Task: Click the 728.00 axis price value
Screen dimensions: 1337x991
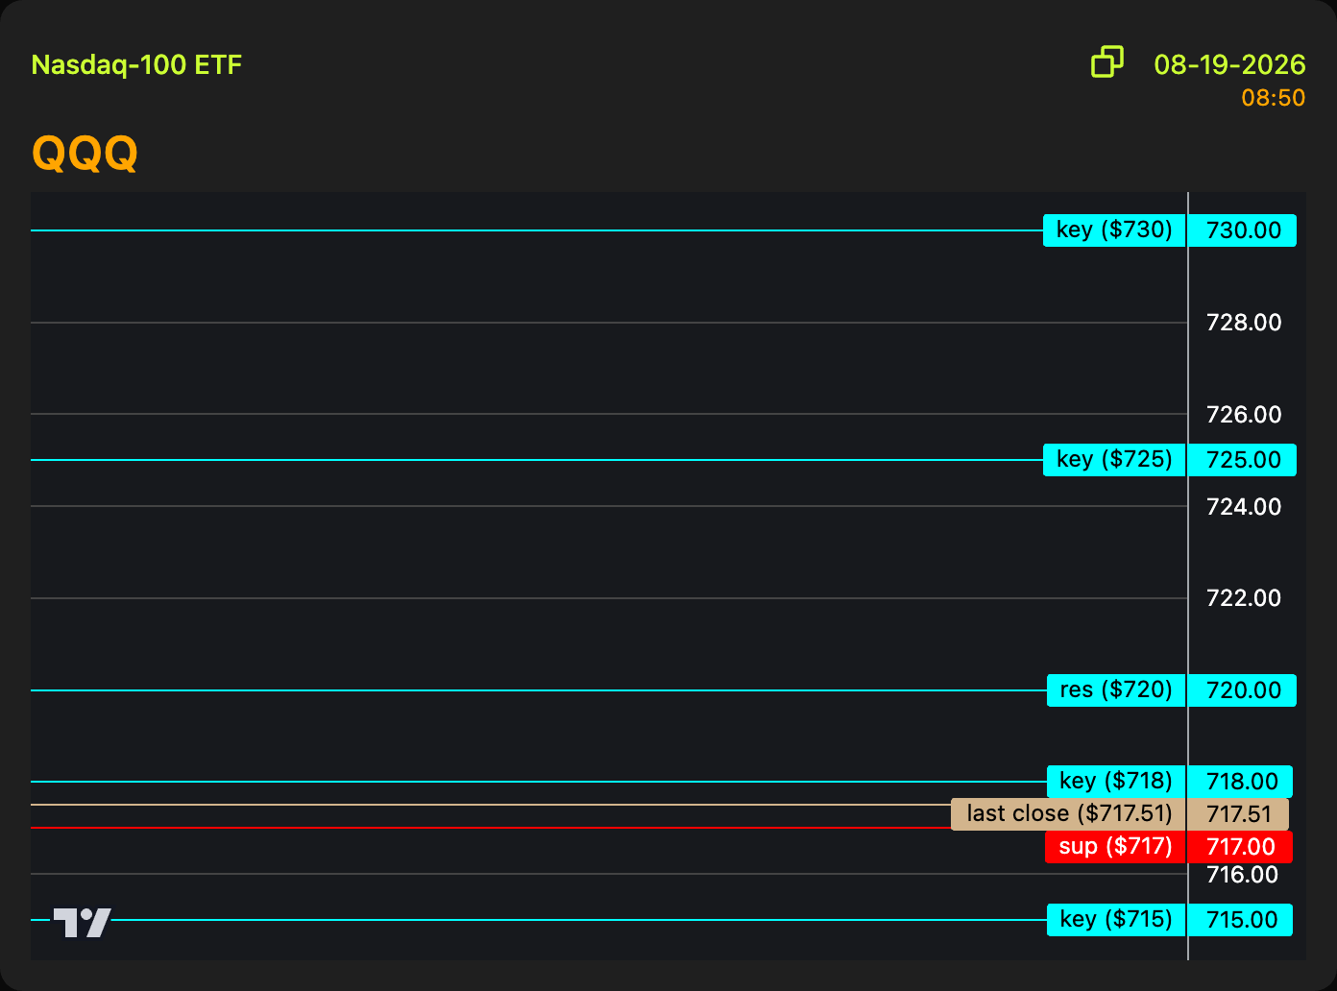Action: (1244, 323)
